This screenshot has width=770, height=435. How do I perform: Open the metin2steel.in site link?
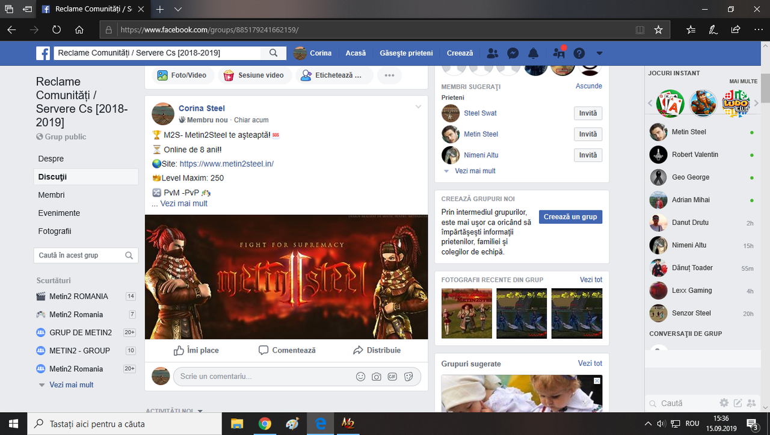pos(227,164)
